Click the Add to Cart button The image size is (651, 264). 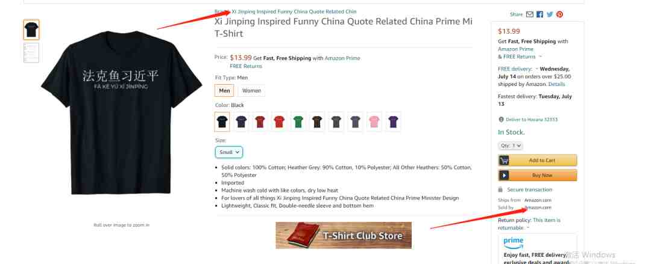coord(538,161)
